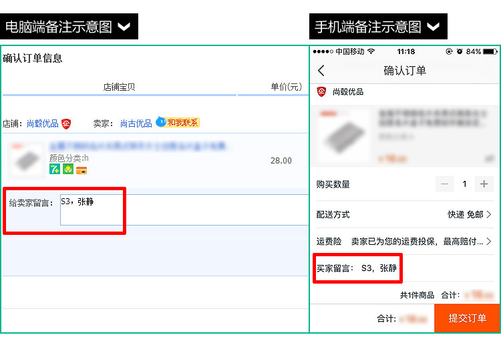Click the 单价(元) column header
This screenshot has width=501, height=349.
pyautogui.click(x=287, y=87)
